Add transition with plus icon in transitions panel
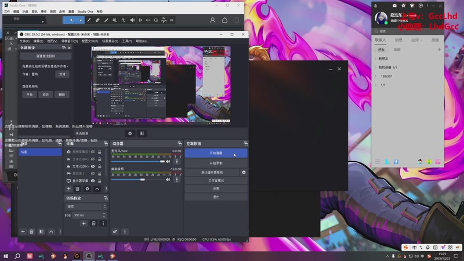Viewport: 464px width, 261px height. pyautogui.click(x=84, y=223)
